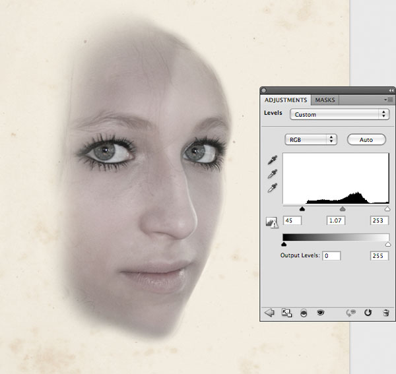
Task: Click the levels histogram graph
Action: 336,178
